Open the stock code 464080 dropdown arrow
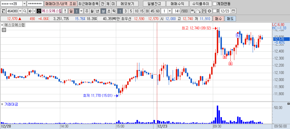Image resolution: width=290 pixels, height=129 pixels. coord(20,11)
